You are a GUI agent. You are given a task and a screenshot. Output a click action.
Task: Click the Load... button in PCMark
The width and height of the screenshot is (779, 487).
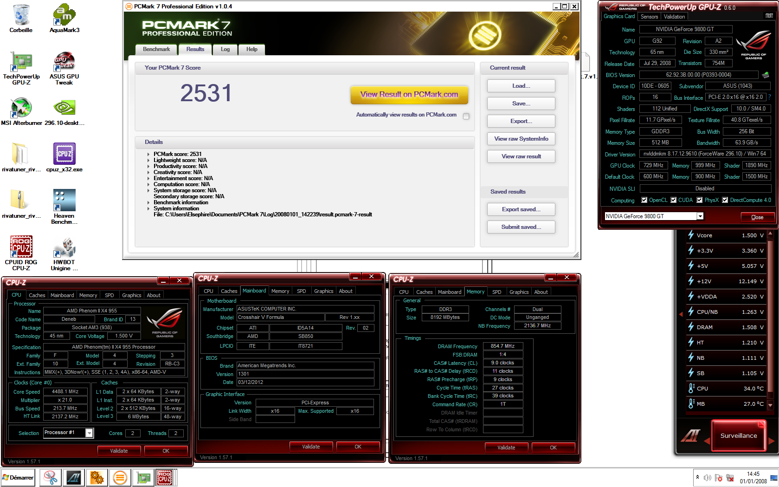click(521, 86)
